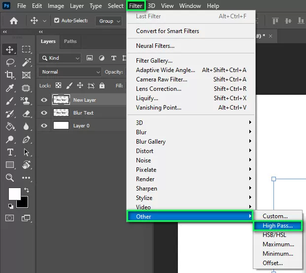Select the Rectangular Marquee tool
Viewport: 306px width, 273px height.
(x=26, y=49)
